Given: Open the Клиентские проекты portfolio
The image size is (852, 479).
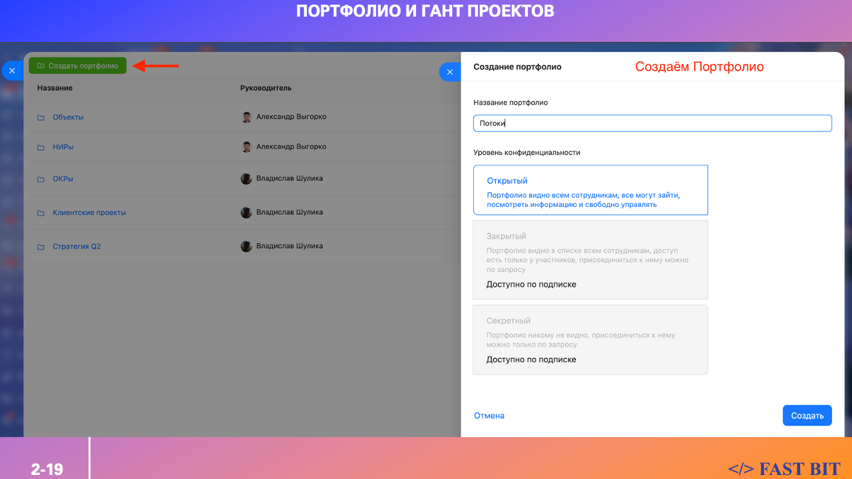Looking at the screenshot, I should tap(89, 213).
